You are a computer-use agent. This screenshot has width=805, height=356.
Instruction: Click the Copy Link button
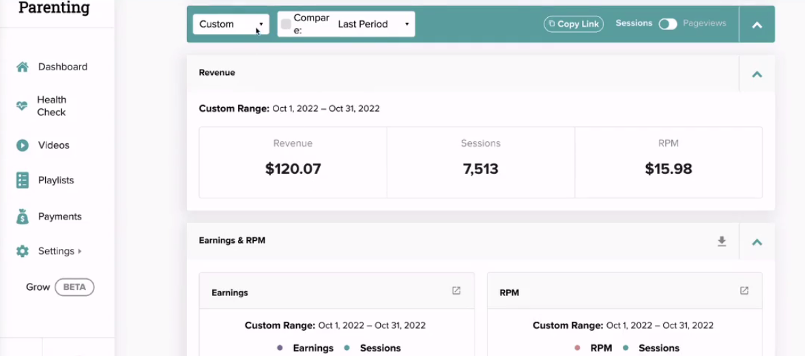coord(574,24)
